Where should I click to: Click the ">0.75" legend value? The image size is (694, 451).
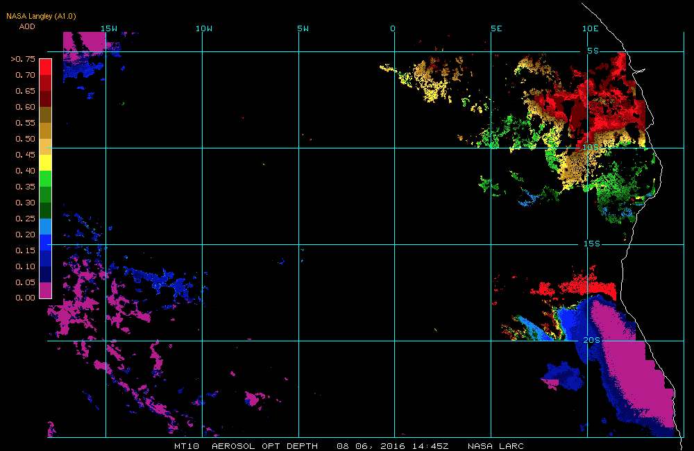point(23,59)
